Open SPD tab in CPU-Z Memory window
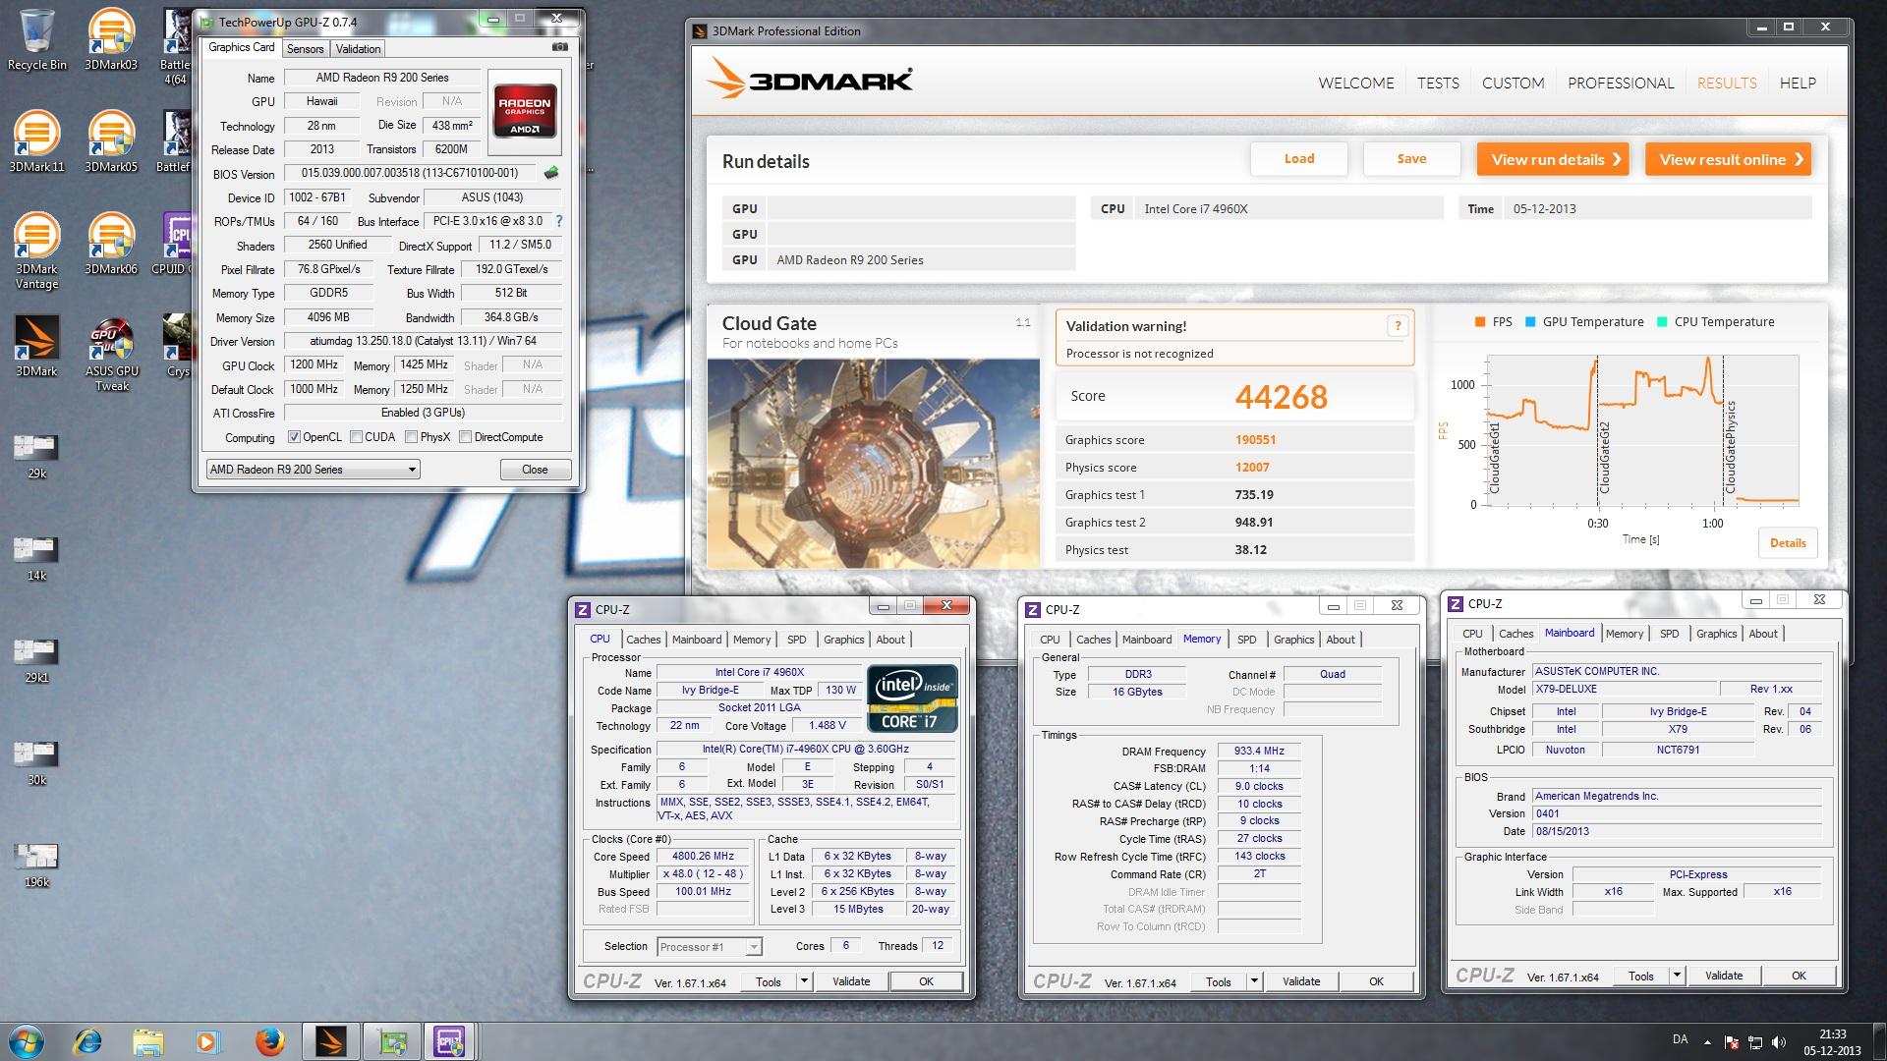 (x=1246, y=640)
